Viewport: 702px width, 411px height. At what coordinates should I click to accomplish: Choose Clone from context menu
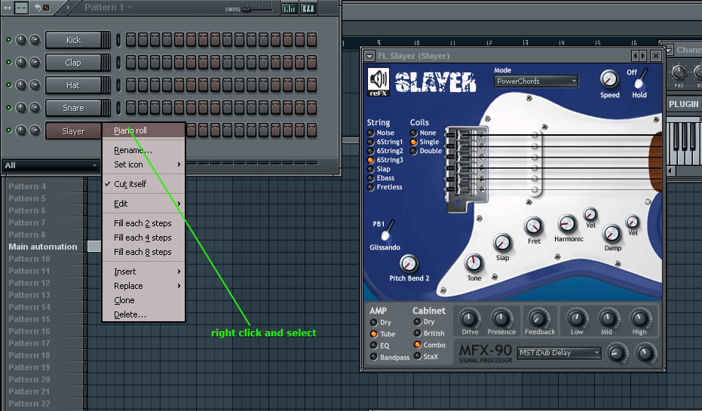point(144,300)
